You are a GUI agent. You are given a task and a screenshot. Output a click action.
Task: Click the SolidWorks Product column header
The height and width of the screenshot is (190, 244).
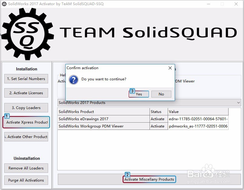[x=104, y=111]
